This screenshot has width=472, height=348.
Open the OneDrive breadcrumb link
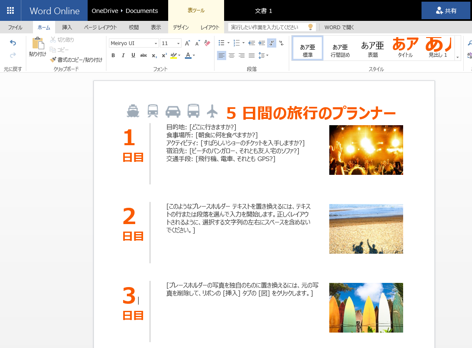pos(105,11)
